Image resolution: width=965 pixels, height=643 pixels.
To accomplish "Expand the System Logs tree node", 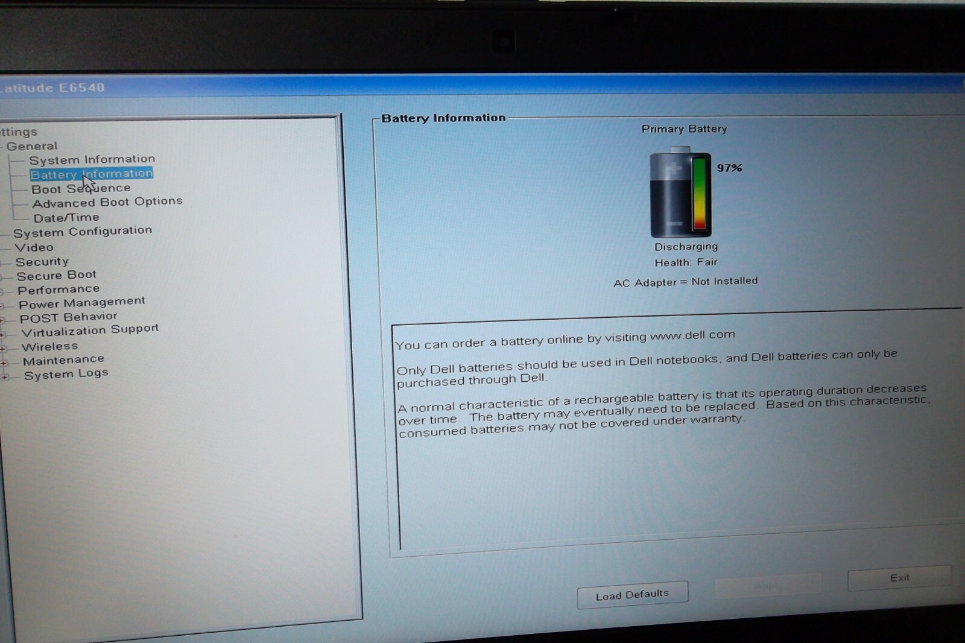I will click(5, 378).
